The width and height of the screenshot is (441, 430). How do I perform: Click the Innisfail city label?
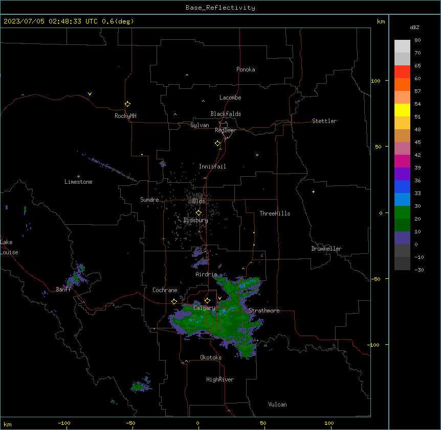point(212,166)
